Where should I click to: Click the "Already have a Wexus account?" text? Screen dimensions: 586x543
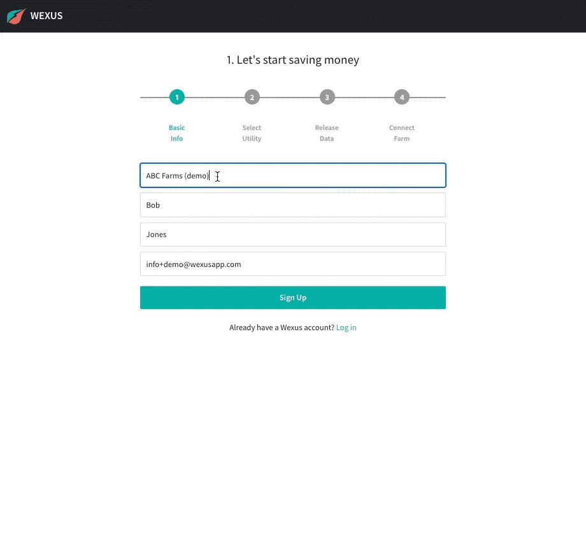[282, 328]
